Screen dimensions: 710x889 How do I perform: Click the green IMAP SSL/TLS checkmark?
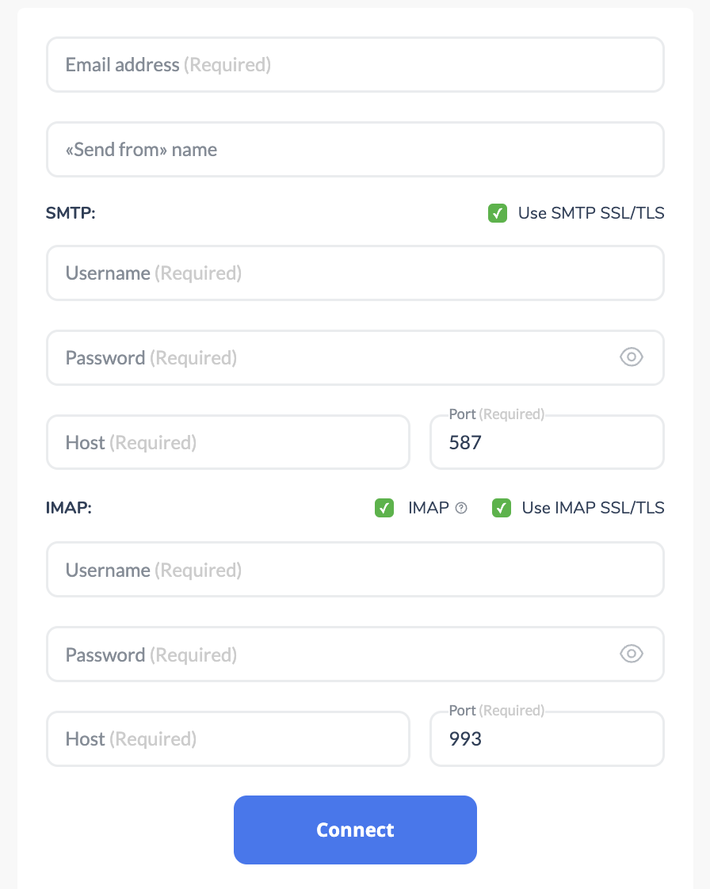501,508
